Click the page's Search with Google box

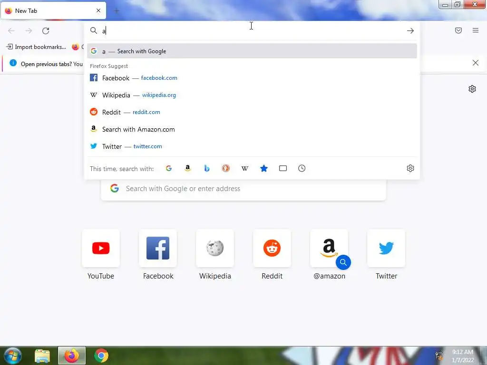[243, 189]
